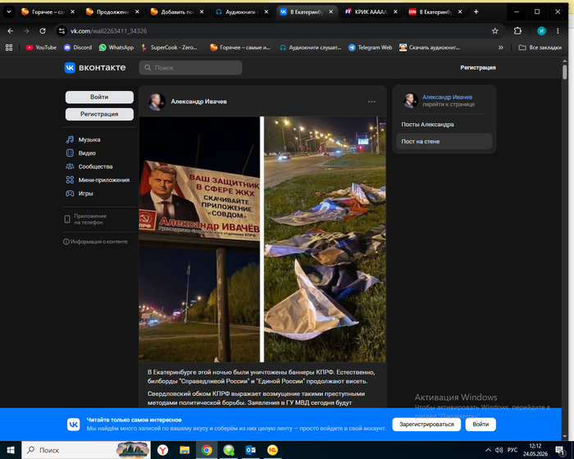Open the "Горячее – самые и..." bookmark
574x459 pixels.
pos(240,48)
